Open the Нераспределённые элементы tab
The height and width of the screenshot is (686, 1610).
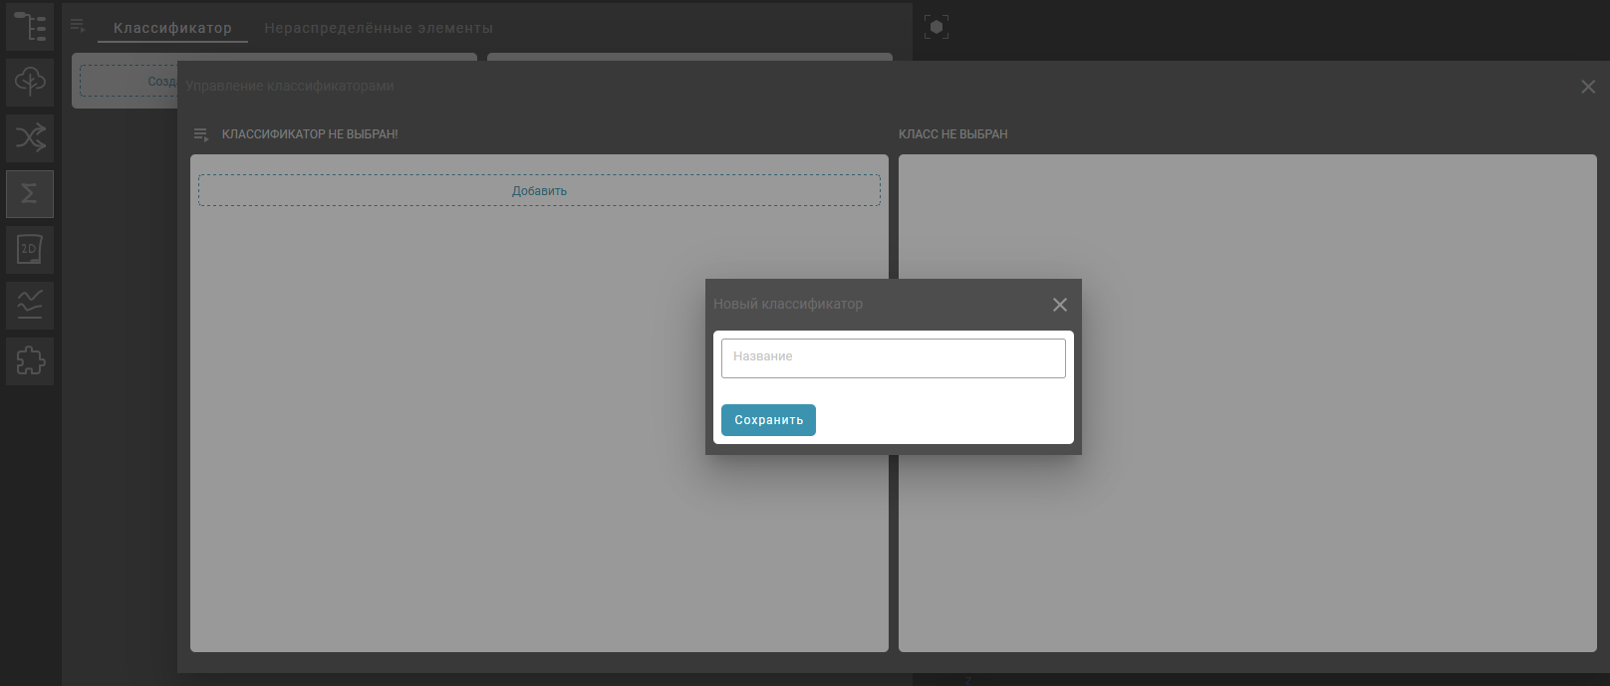[378, 28]
